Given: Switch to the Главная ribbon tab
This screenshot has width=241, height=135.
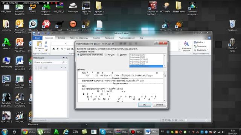Looking at the screenshot, I should 49,38.
